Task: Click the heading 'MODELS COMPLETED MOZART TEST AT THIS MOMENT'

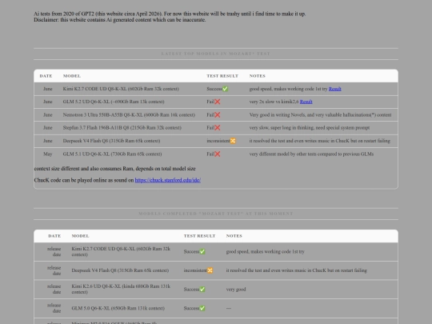Action: pos(216,214)
